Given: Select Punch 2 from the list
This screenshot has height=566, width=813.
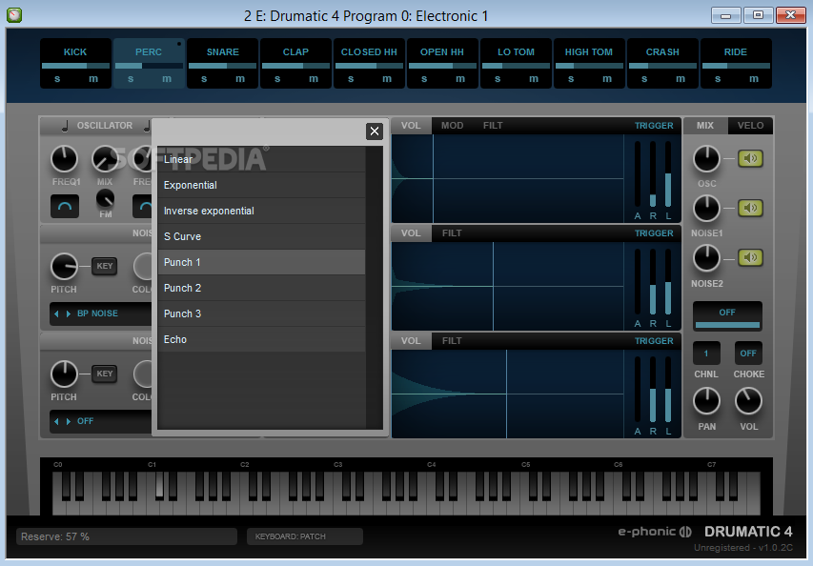Looking at the screenshot, I should [x=261, y=288].
